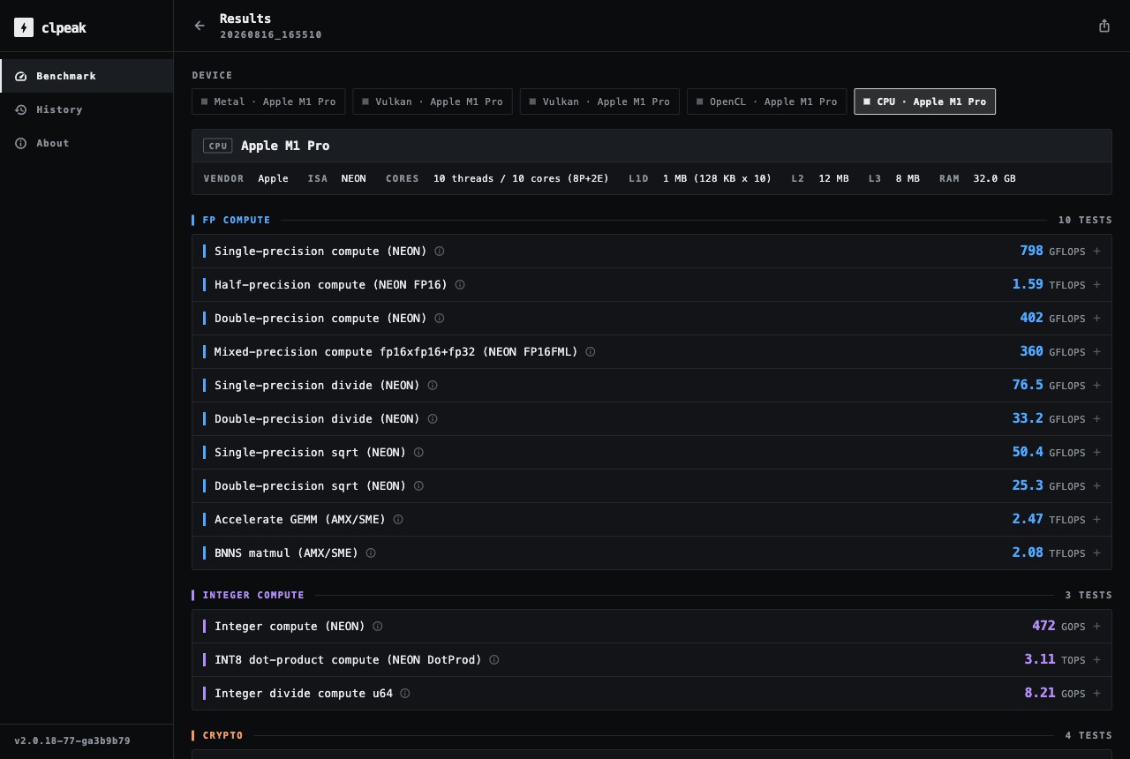Click the run ID 20260816_165510
Screen dimensions: 1130x759
pyautogui.click(x=271, y=35)
